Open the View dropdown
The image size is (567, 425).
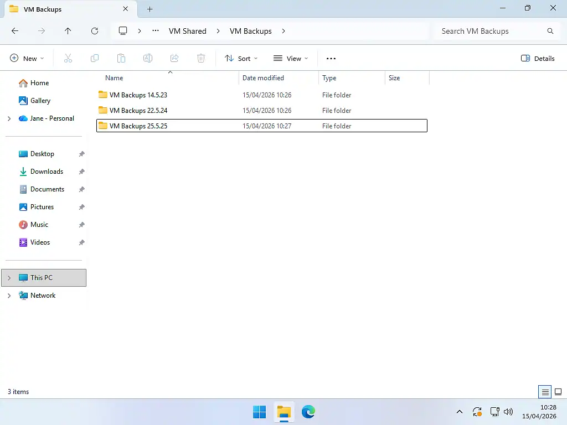(x=291, y=58)
